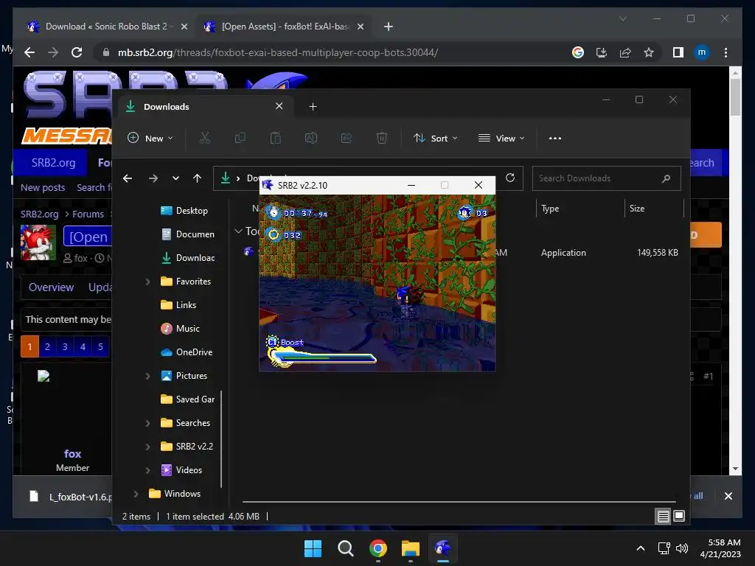Go back in File Explorer navigation
The width and height of the screenshot is (755, 566).
[128, 178]
